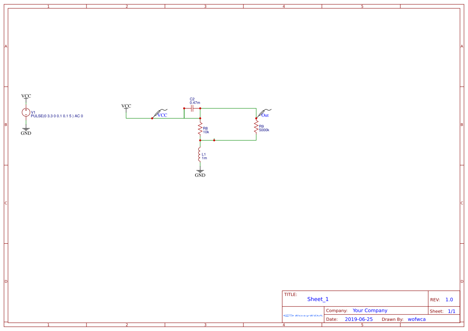Click the Sheet_1 title text
This screenshot has width=468, height=331.
coord(317,299)
